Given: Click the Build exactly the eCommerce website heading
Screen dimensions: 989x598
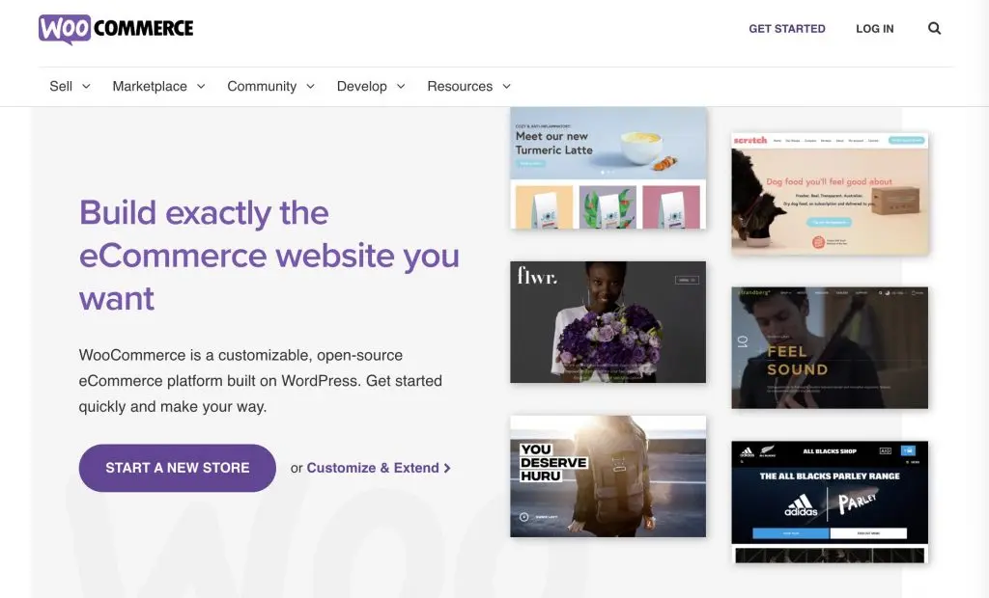Looking at the screenshot, I should pyautogui.click(x=268, y=256).
